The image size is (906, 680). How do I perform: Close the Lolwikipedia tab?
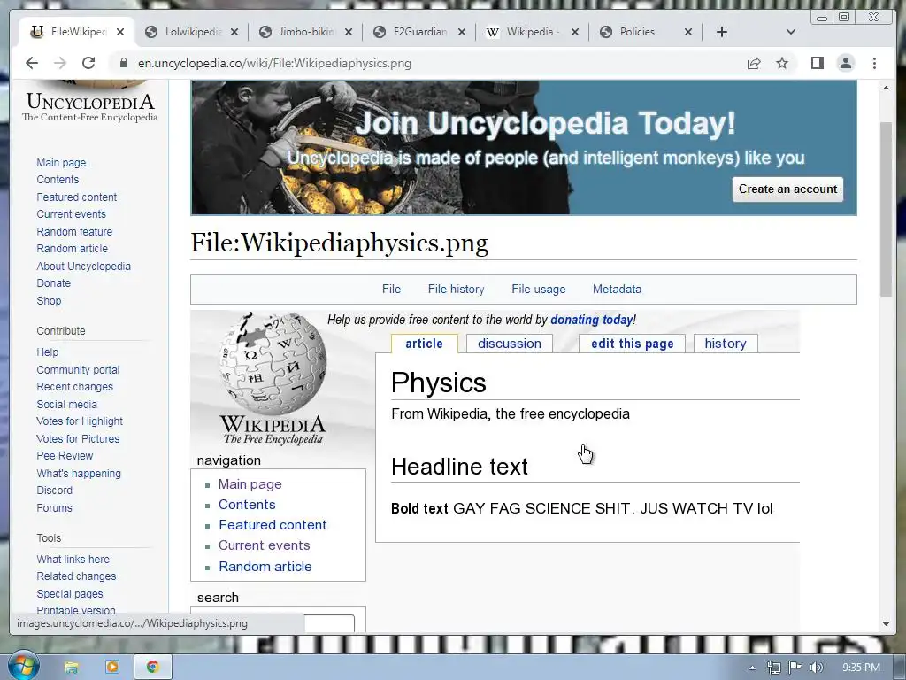tap(234, 32)
